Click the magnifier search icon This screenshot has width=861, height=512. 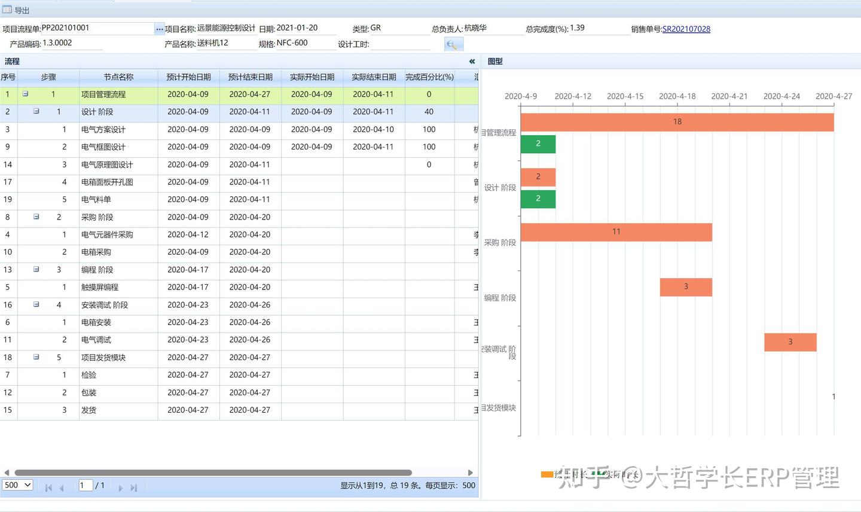coord(453,44)
